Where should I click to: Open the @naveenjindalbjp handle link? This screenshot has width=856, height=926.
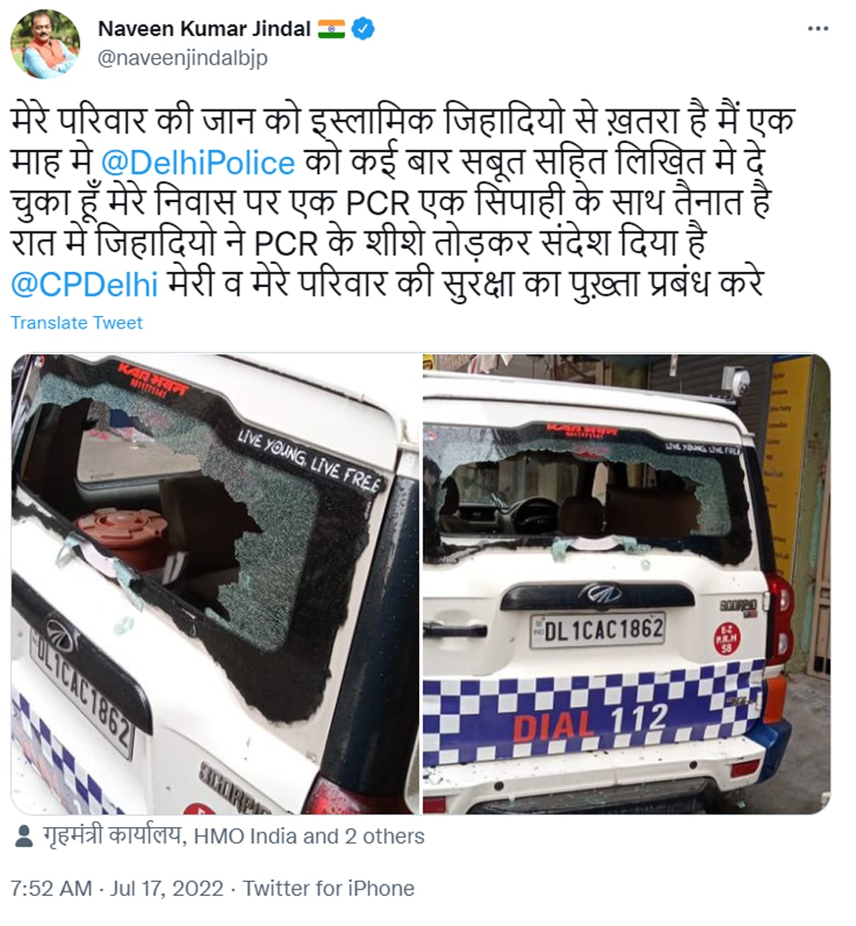[183, 58]
